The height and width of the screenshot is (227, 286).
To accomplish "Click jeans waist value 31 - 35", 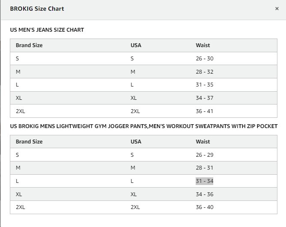I will [204, 85].
